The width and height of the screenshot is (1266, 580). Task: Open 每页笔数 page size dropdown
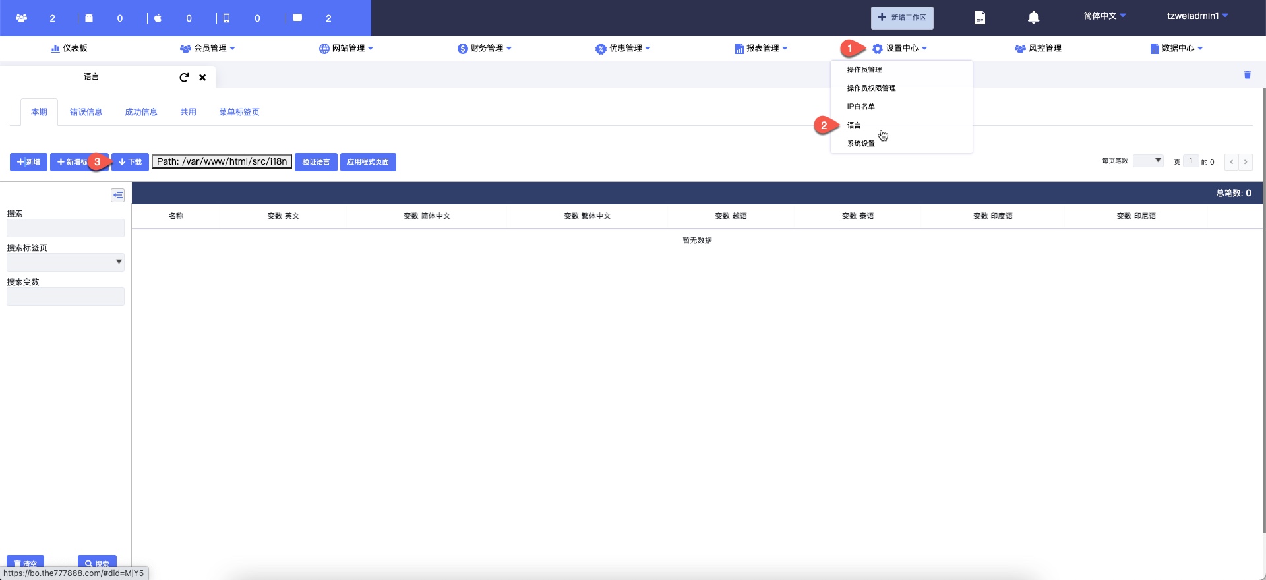tap(1148, 161)
